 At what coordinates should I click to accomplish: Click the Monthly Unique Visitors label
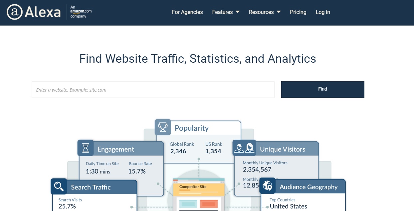tap(265, 163)
